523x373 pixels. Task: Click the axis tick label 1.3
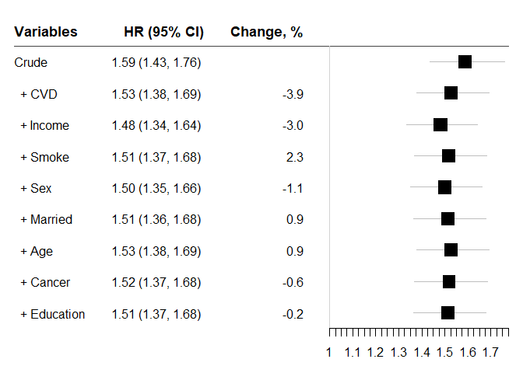398,353
